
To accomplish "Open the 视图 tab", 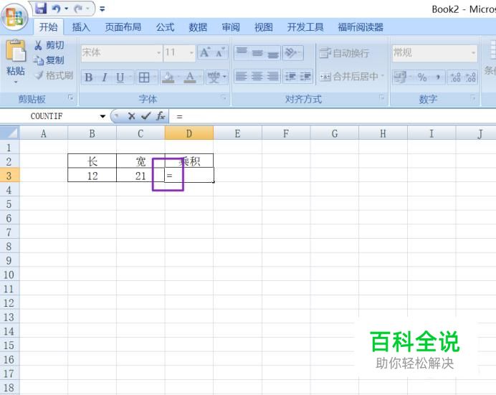I will coord(264,27).
